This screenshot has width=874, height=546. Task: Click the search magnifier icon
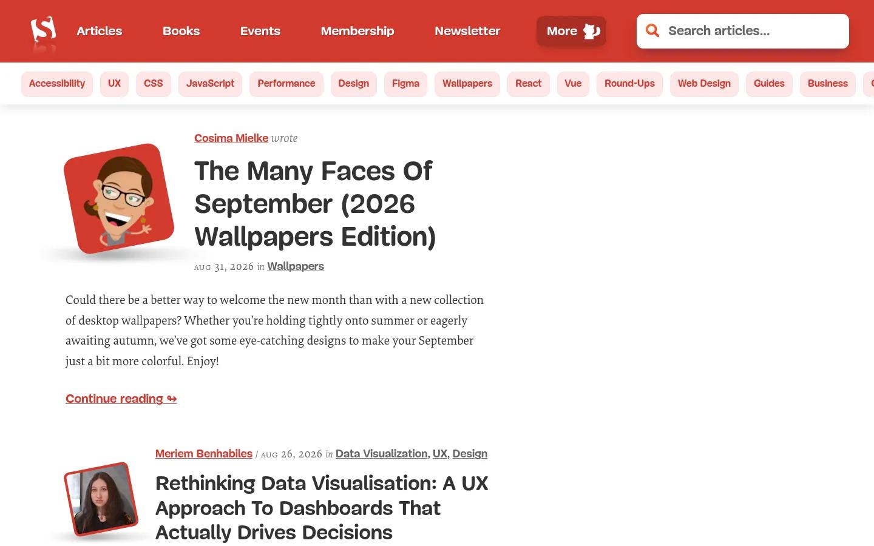point(652,30)
